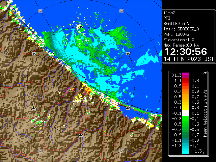Click the magenta-orange echo cluster near radar center
The width and height of the screenshot is (216, 162).
coord(88,90)
